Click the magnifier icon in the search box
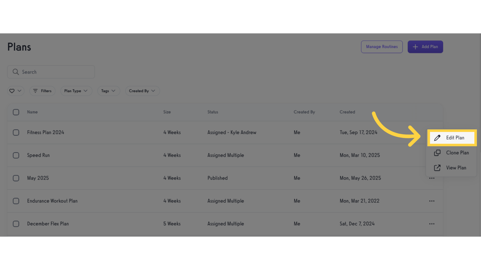This screenshot has height=270, width=481. 15,72
